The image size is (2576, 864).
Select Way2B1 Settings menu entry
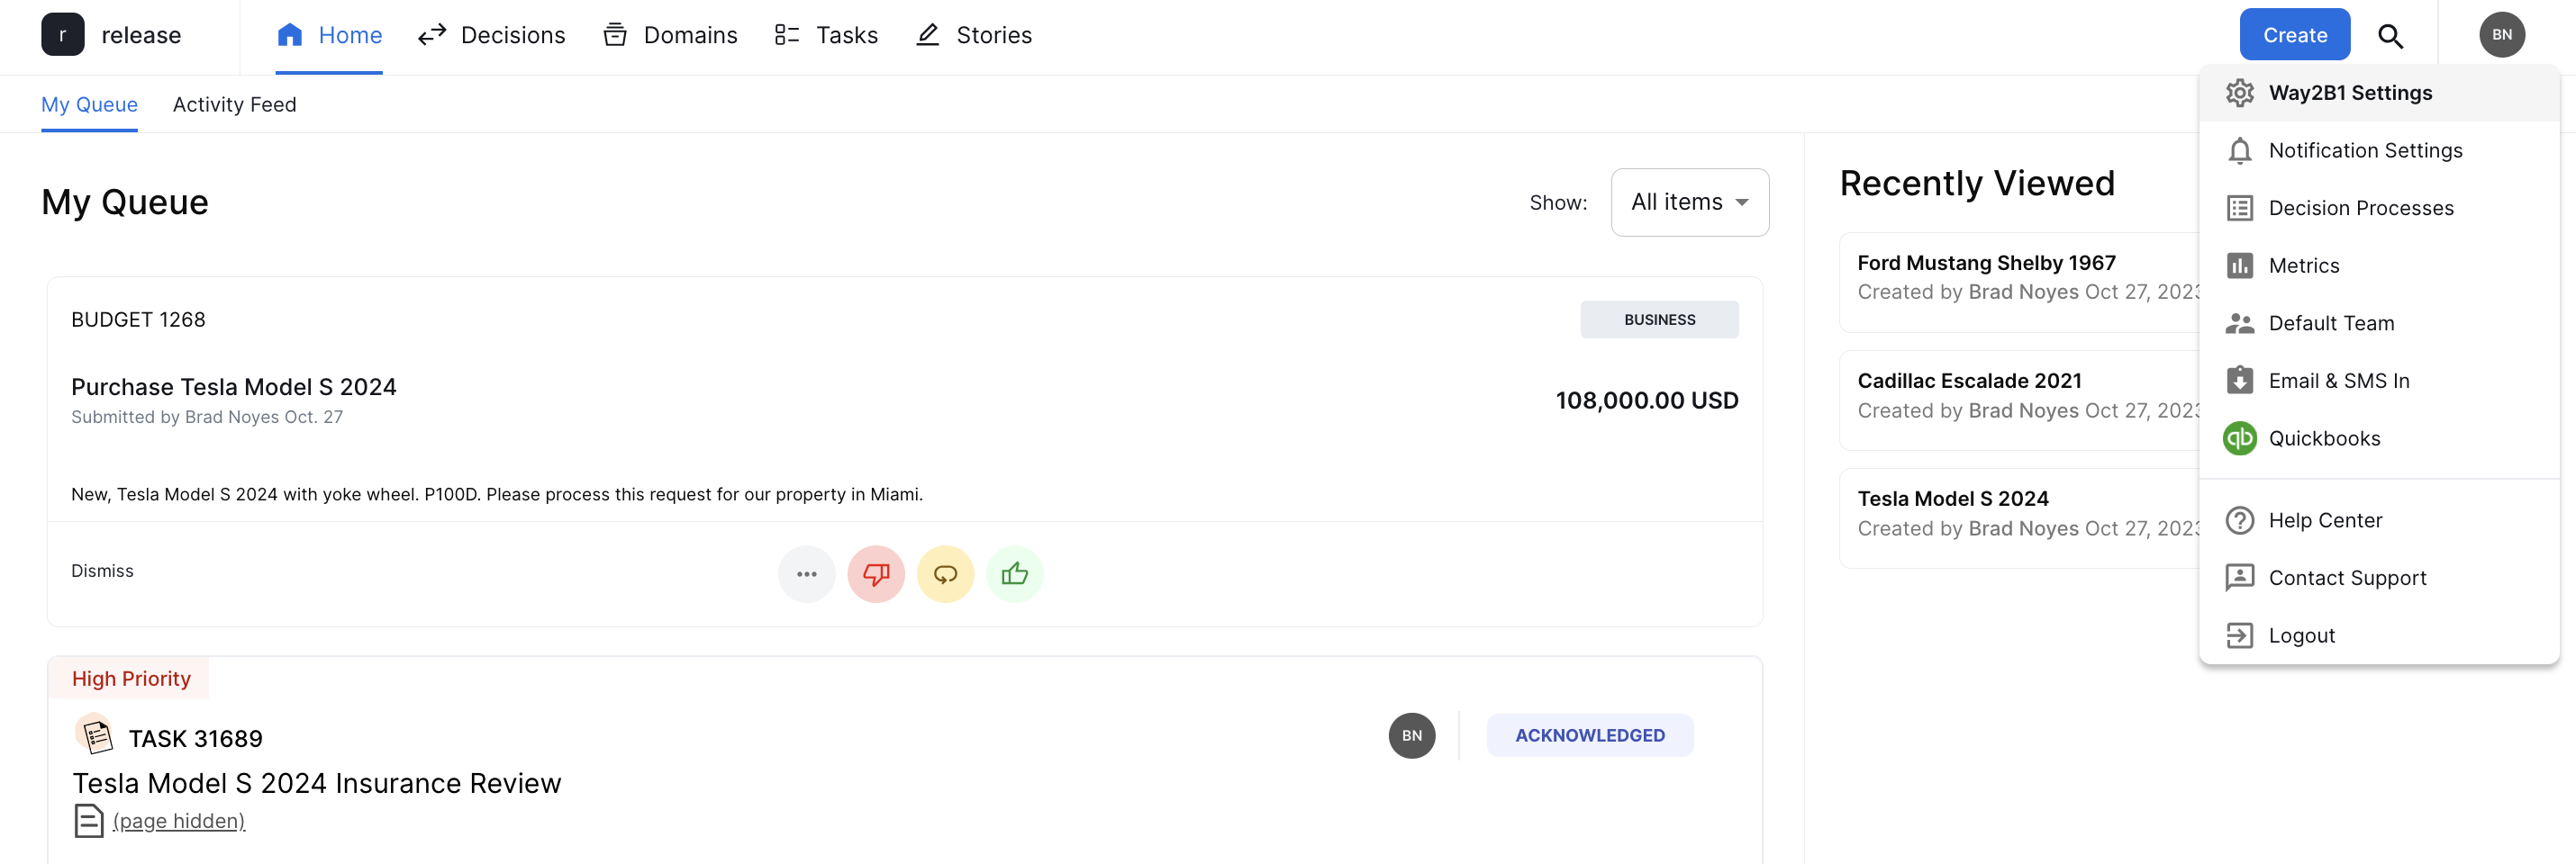tap(2380, 93)
